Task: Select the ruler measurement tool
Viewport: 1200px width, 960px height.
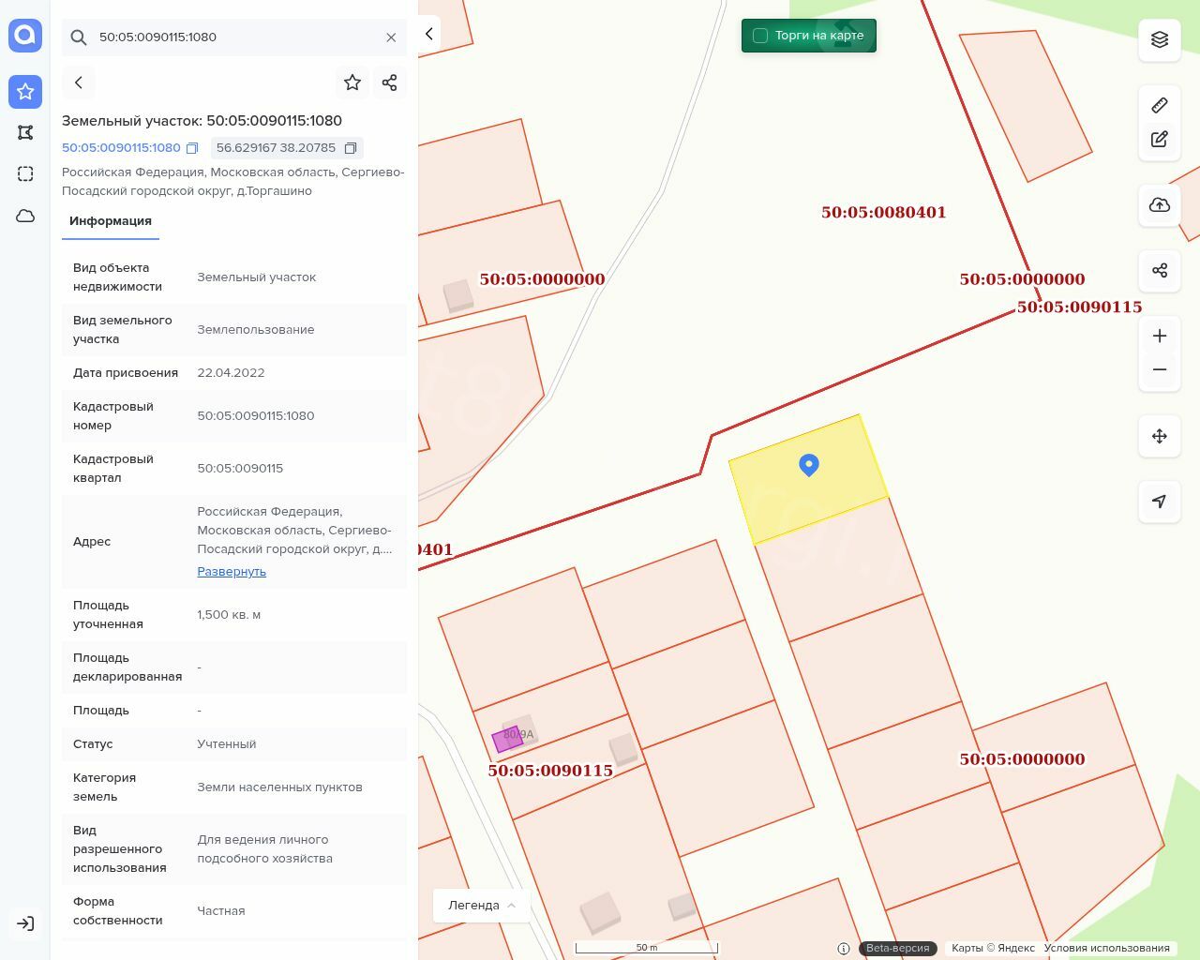Action: (x=1160, y=105)
